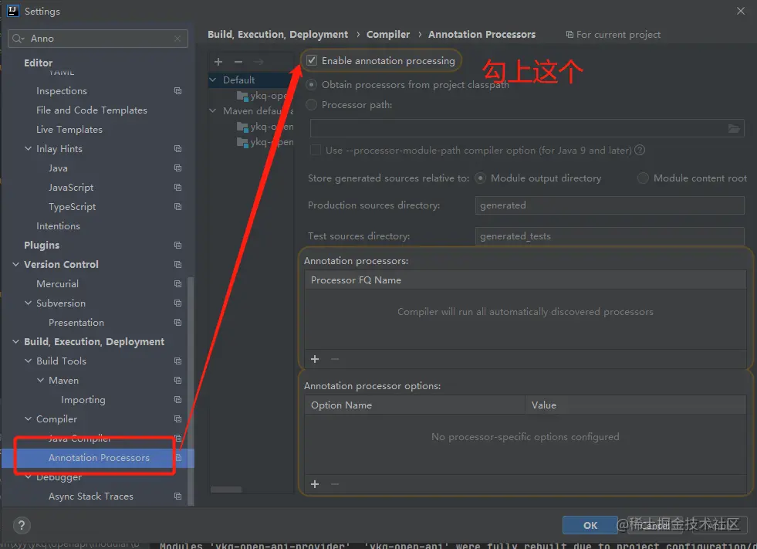Focus the settings search field
The height and width of the screenshot is (549, 757).
coord(98,39)
